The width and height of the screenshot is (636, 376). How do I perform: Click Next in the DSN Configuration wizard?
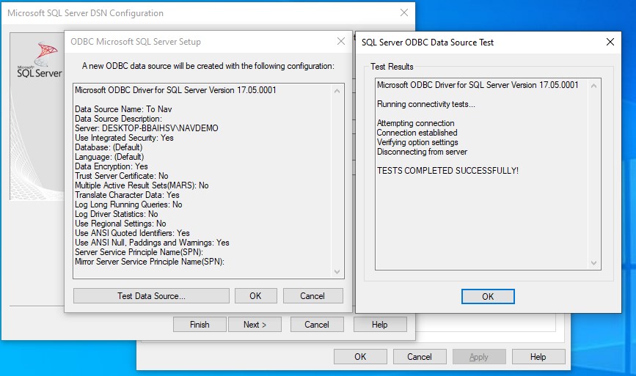click(255, 325)
